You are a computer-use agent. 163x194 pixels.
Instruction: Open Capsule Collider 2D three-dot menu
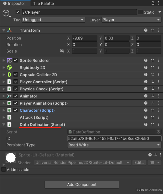click(159, 74)
